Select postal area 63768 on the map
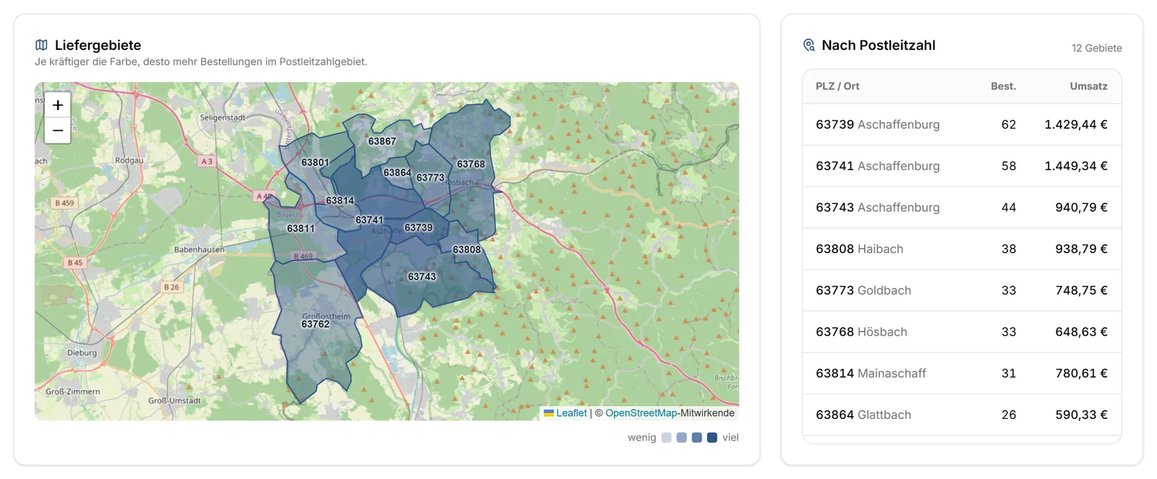Screen dimensions: 1157x479 pyautogui.click(x=471, y=164)
